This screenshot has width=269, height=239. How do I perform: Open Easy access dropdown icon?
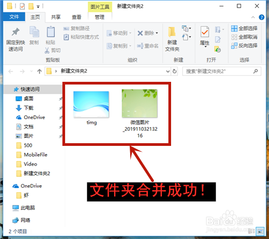click(186, 37)
